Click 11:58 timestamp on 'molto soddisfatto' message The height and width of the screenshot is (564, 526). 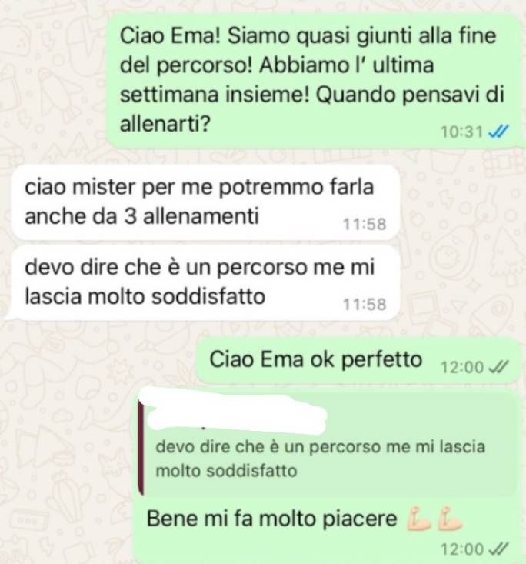[365, 304]
